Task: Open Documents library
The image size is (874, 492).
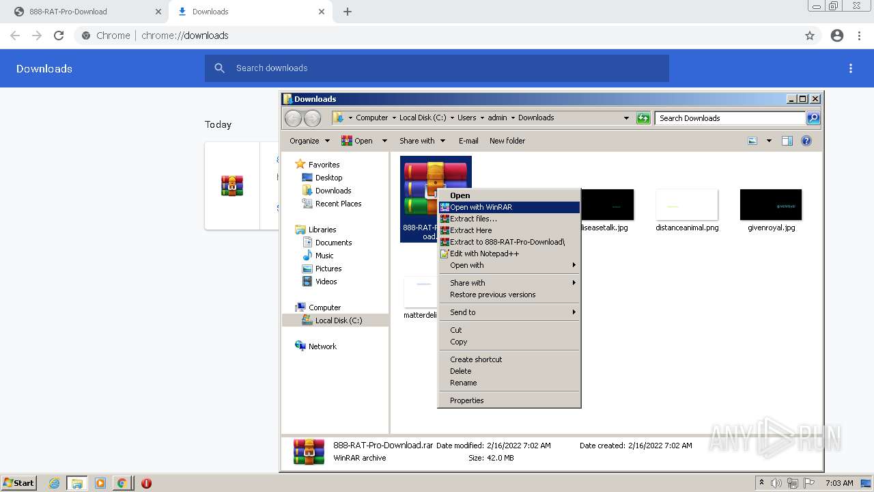Action: coord(326,243)
